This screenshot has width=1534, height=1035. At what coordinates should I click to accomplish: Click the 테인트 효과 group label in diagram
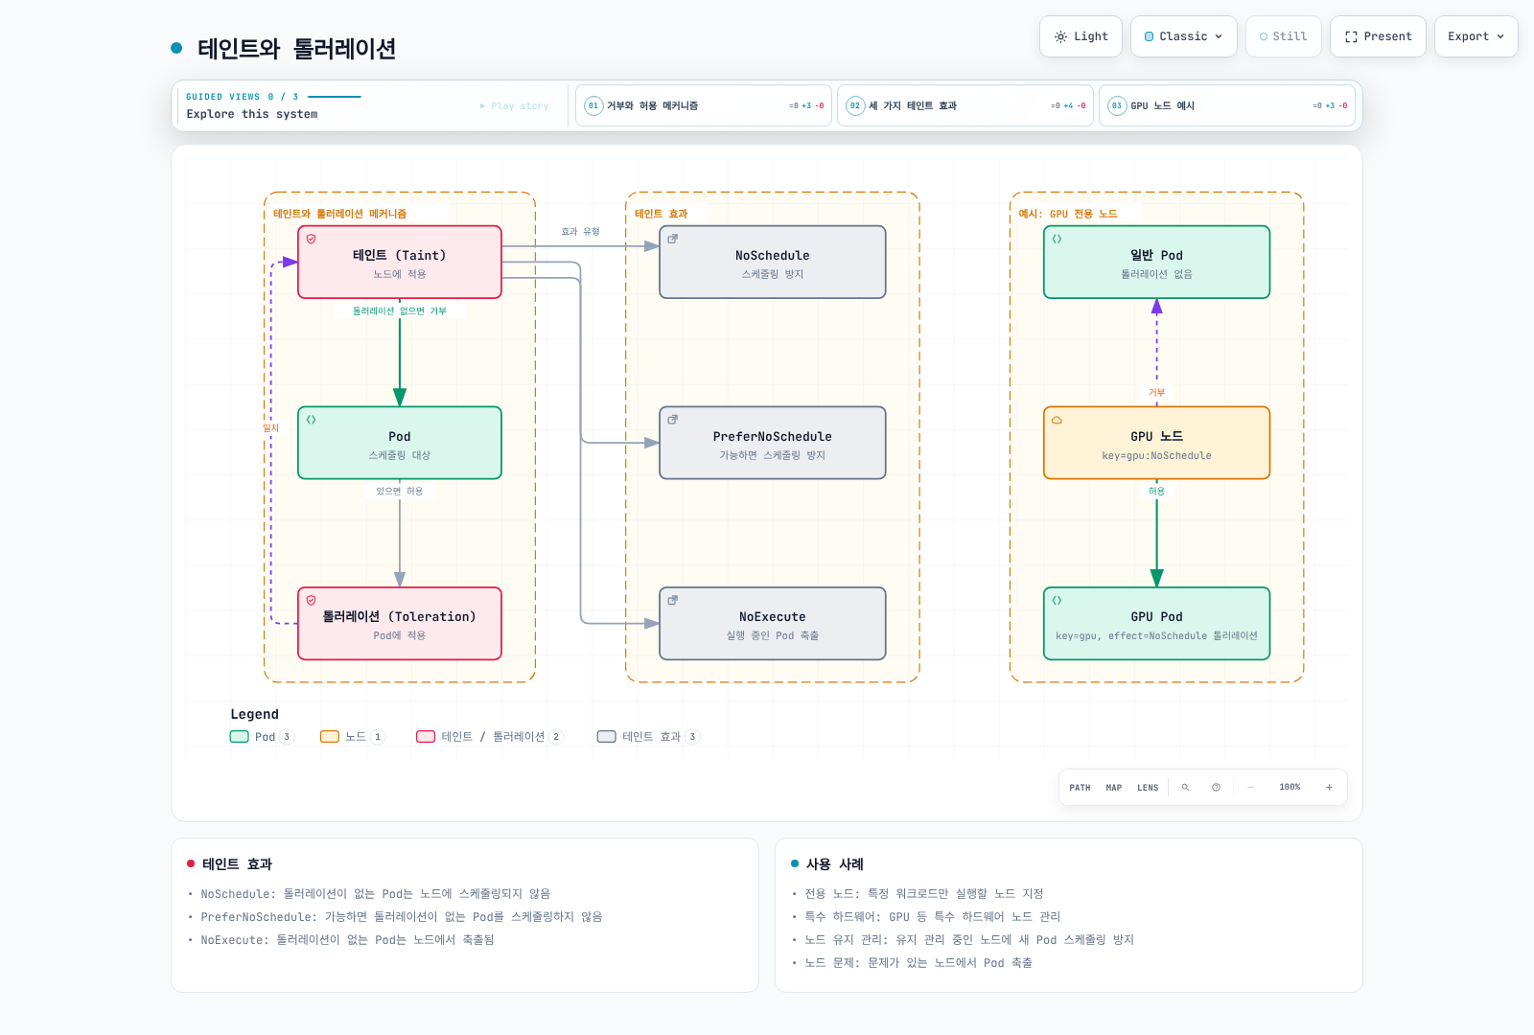(662, 214)
